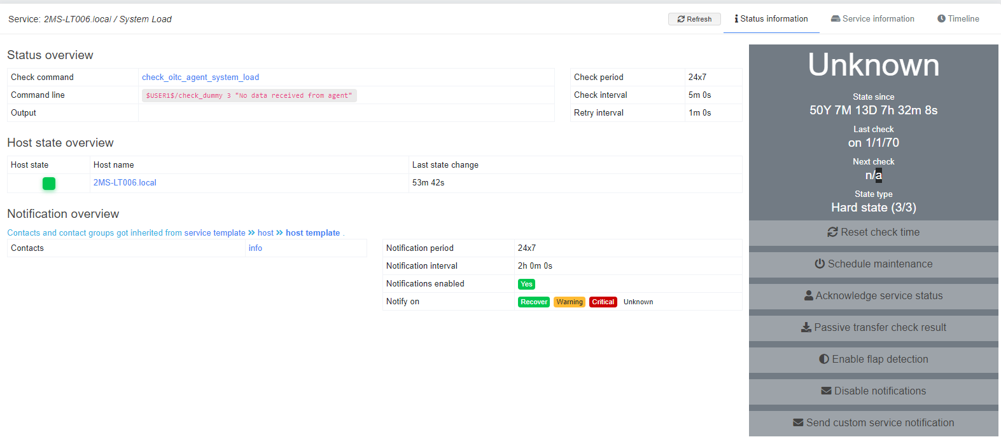Screen dimensions: 1001x444
Task: Click the orange Warning badge
Action: [x=569, y=302]
